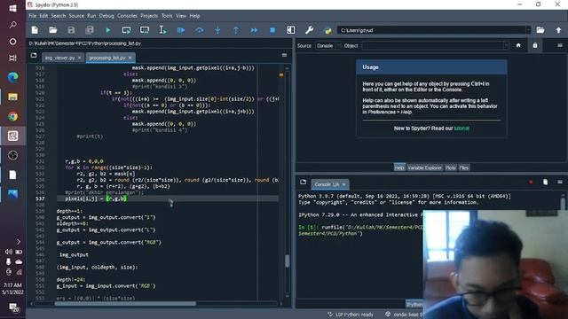
Task: Clear console output with the page icon
Action: click(545, 183)
